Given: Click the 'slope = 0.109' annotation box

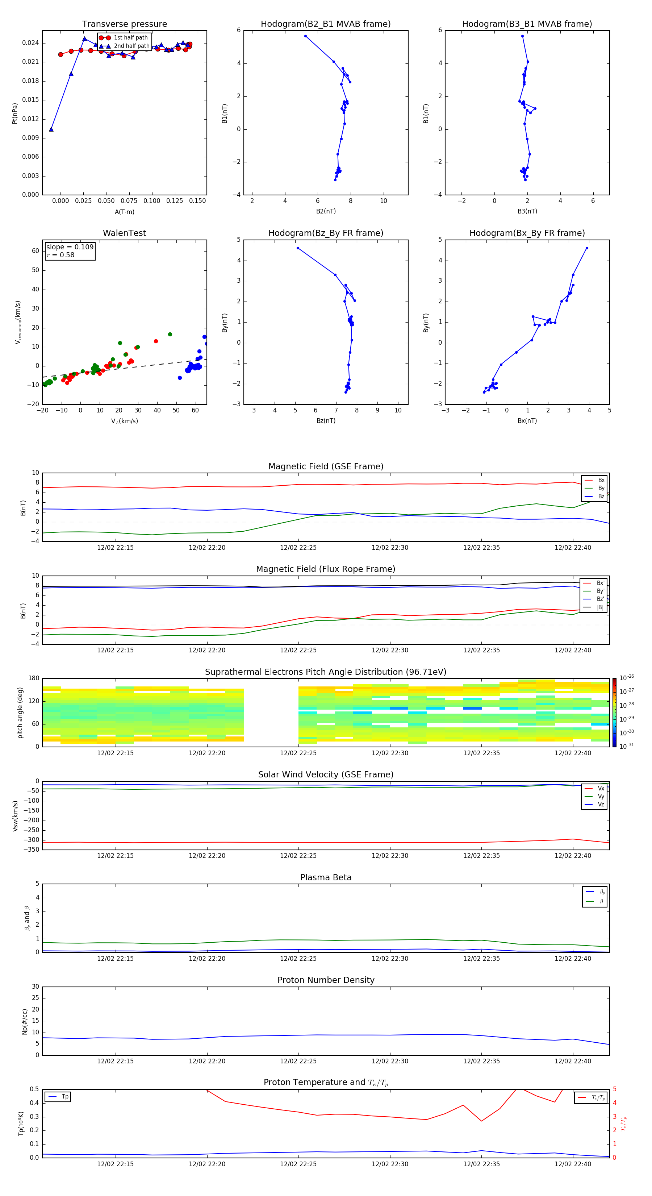Looking at the screenshot, I should click(70, 251).
